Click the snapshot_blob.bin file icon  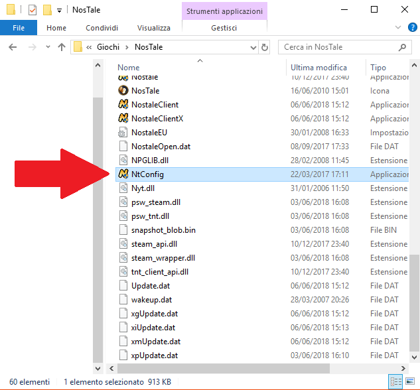123,229
